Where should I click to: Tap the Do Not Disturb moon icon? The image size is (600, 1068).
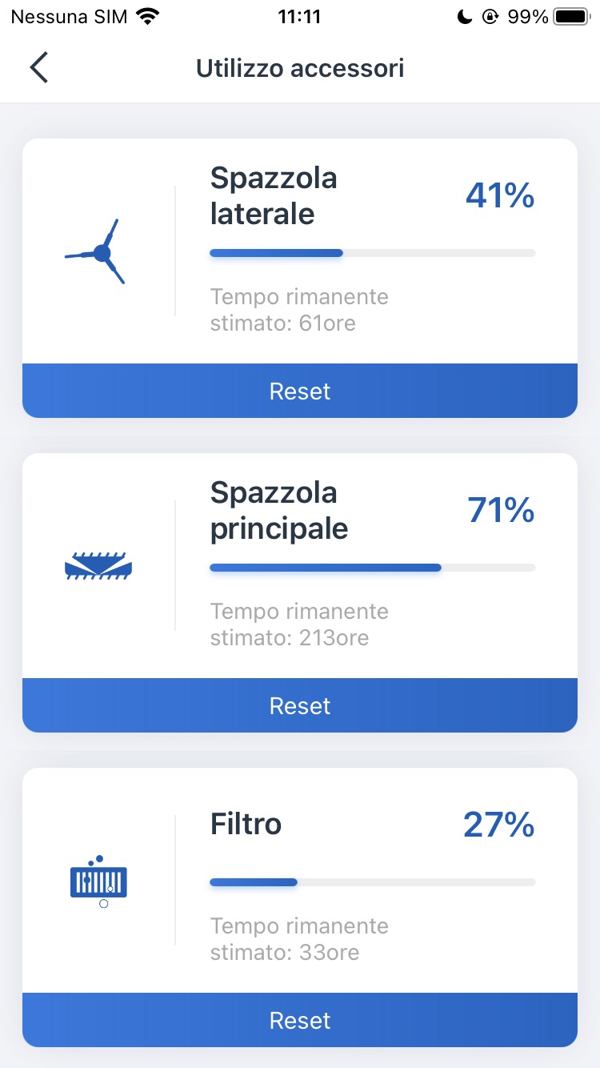click(x=464, y=17)
